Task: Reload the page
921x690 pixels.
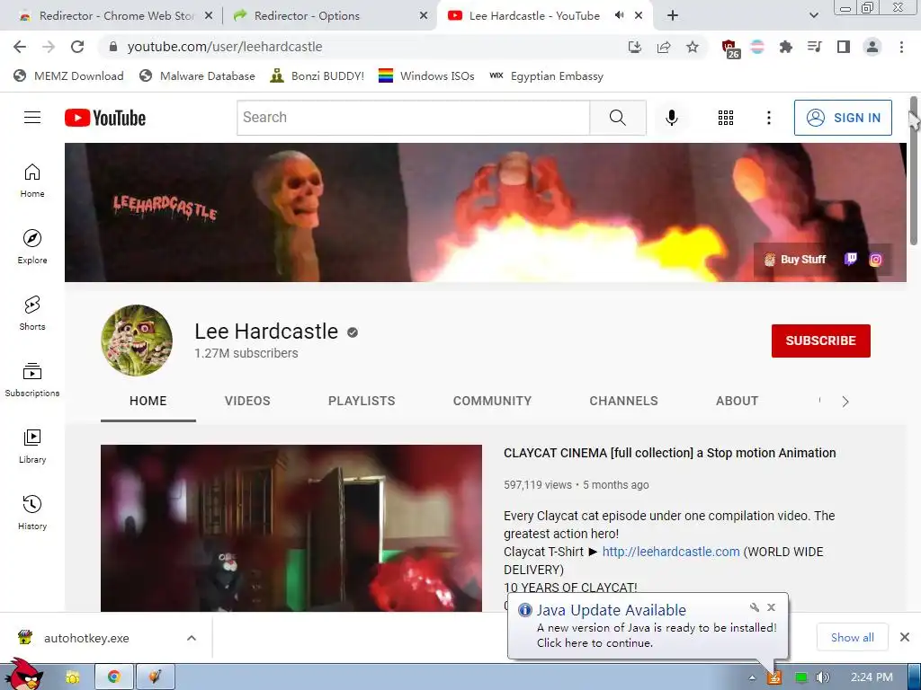Action: (x=77, y=47)
